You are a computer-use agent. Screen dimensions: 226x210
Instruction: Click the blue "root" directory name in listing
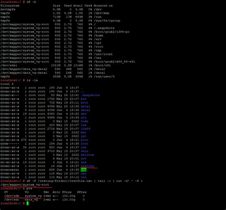(x=84, y=144)
